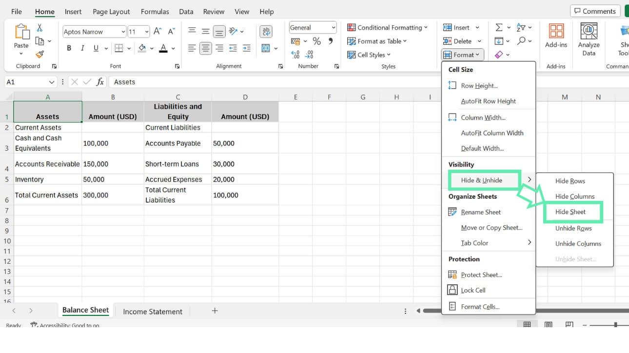The image size is (629, 353).
Task: Click the AutoSum icon
Action: tap(498, 27)
